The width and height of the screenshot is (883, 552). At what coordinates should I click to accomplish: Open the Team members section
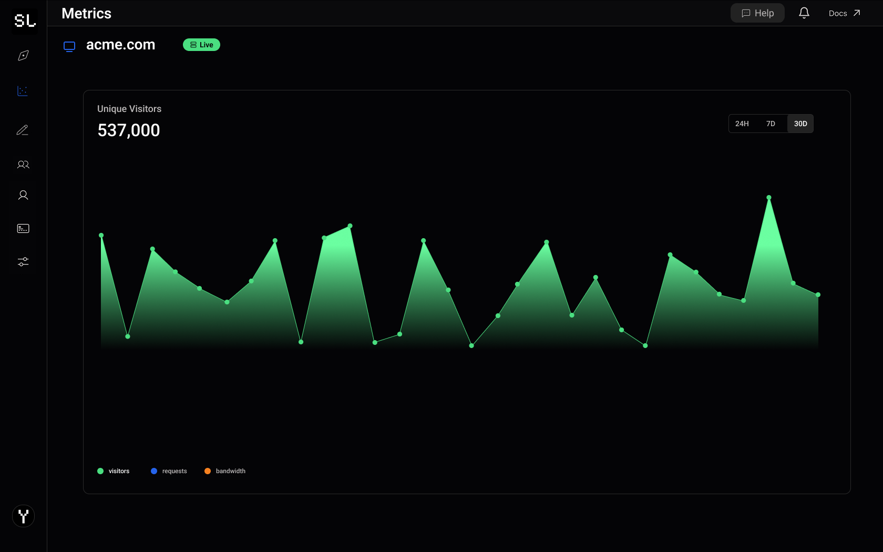click(23, 165)
